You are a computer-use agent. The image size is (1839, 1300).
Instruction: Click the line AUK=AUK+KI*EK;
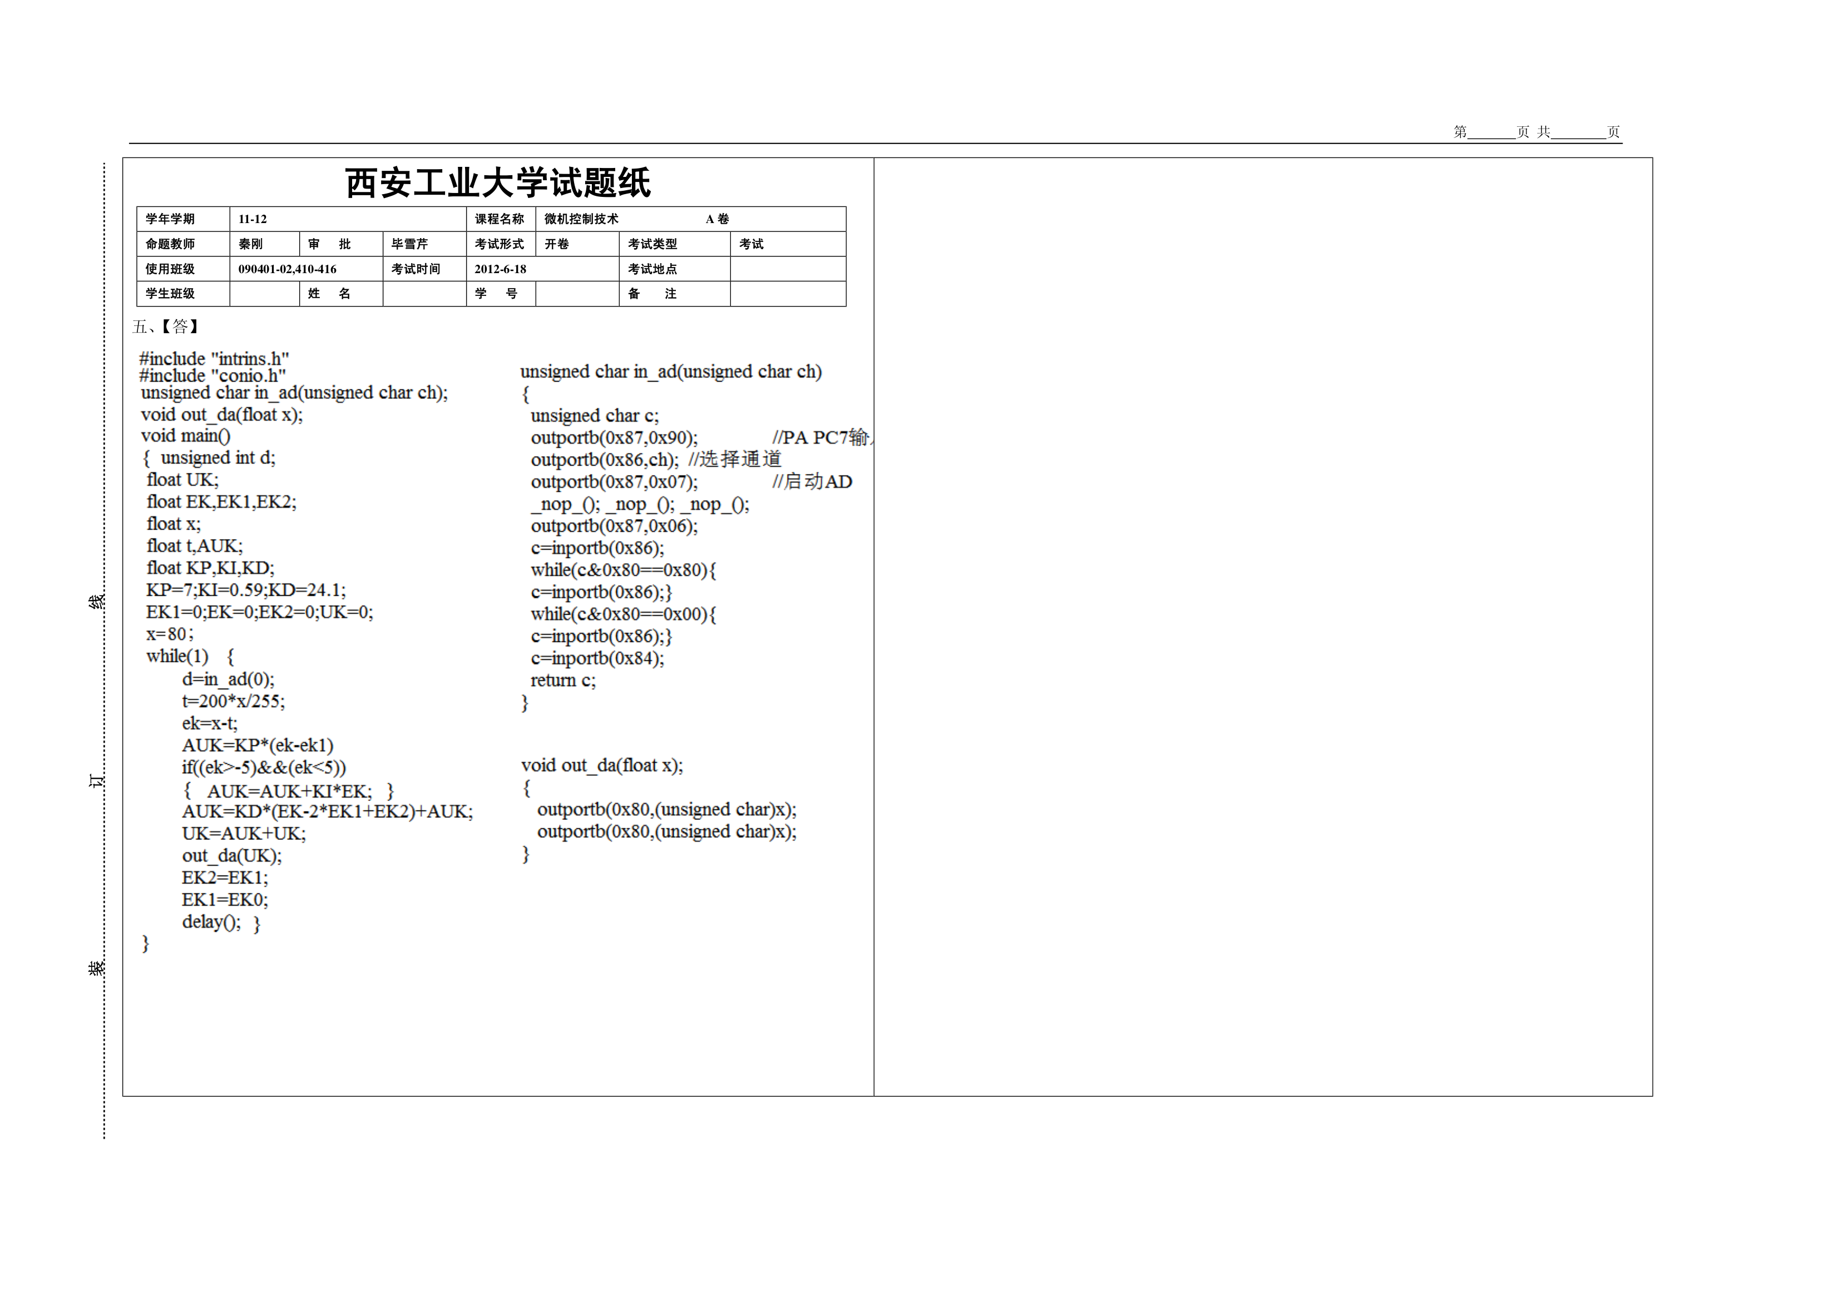pyautogui.click(x=290, y=792)
